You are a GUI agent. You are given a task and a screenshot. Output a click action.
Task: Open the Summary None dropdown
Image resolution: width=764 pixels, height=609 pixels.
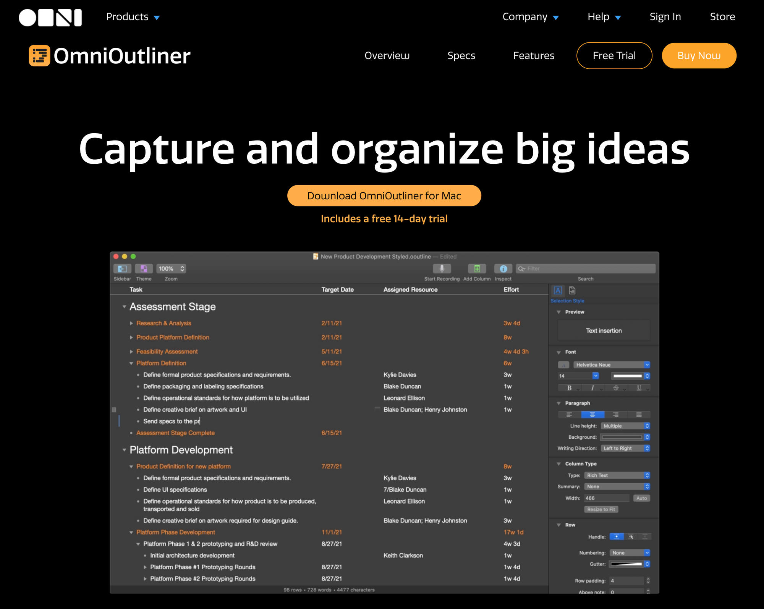[617, 487]
